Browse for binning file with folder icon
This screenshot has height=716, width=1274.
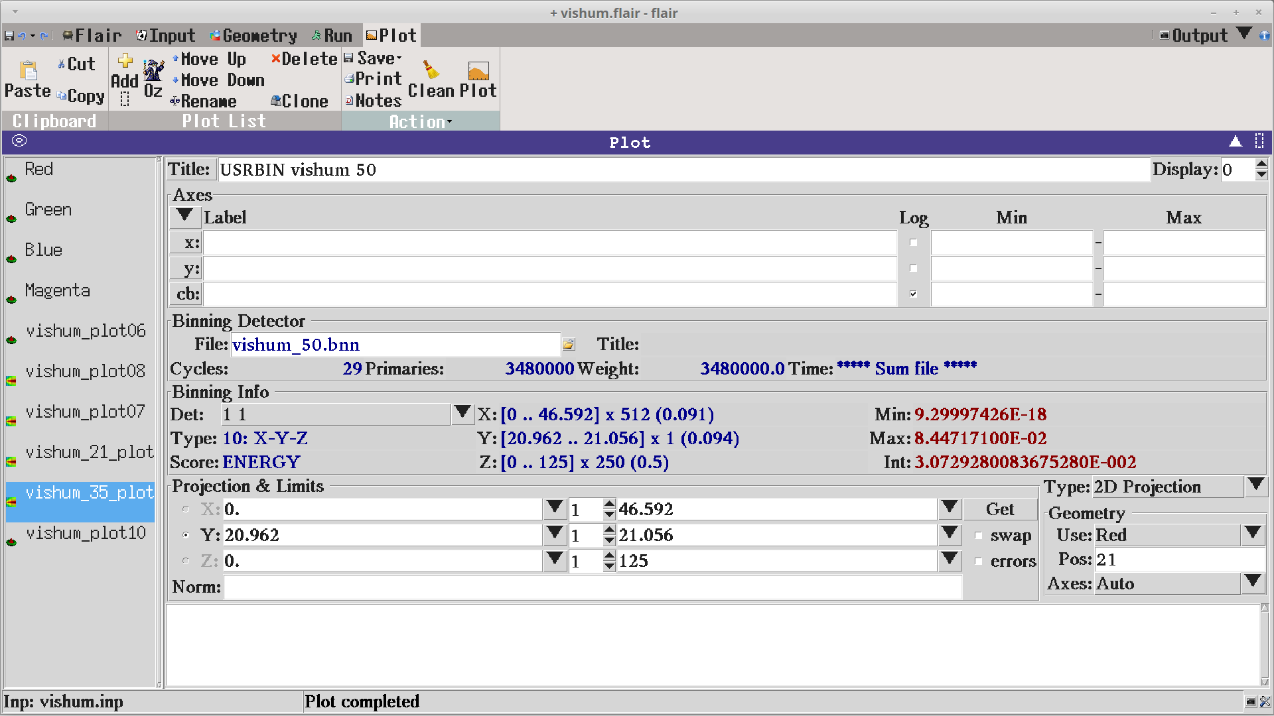tap(569, 345)
